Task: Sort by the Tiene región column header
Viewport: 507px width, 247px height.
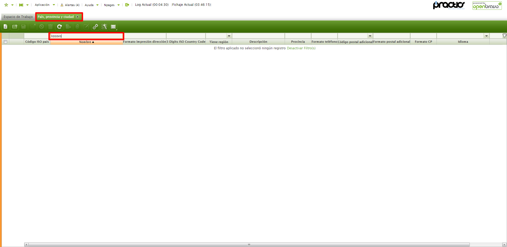Action: point(219,42)
